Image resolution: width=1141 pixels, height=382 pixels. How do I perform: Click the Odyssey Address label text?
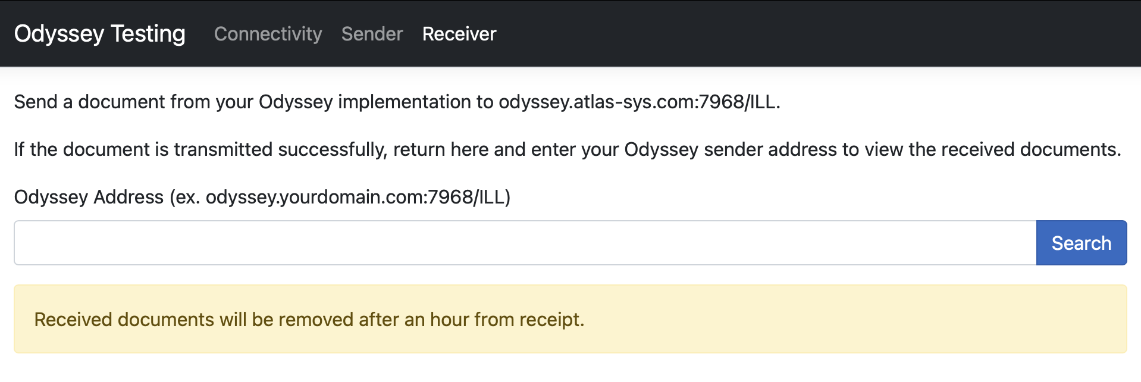point(262,196)
